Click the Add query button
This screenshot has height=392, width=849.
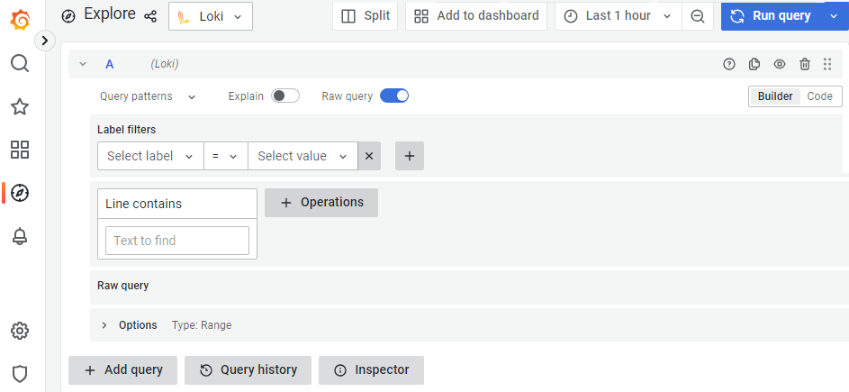point(123,369)
